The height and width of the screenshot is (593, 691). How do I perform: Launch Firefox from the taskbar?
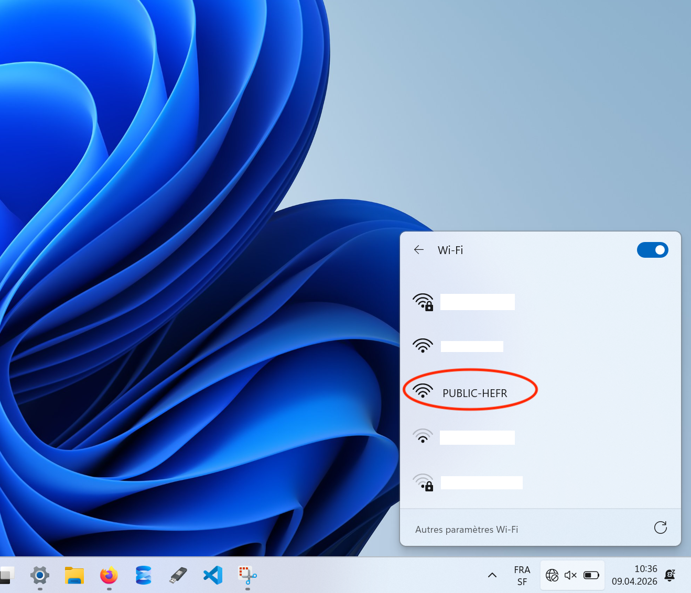pos(109,575)
